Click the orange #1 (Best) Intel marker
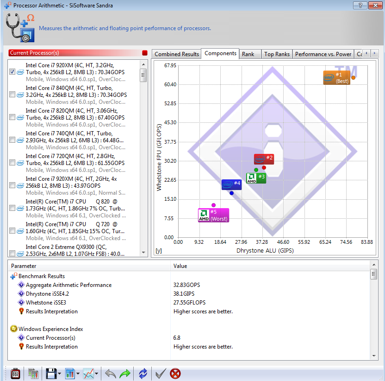 [x=336, y=78]
